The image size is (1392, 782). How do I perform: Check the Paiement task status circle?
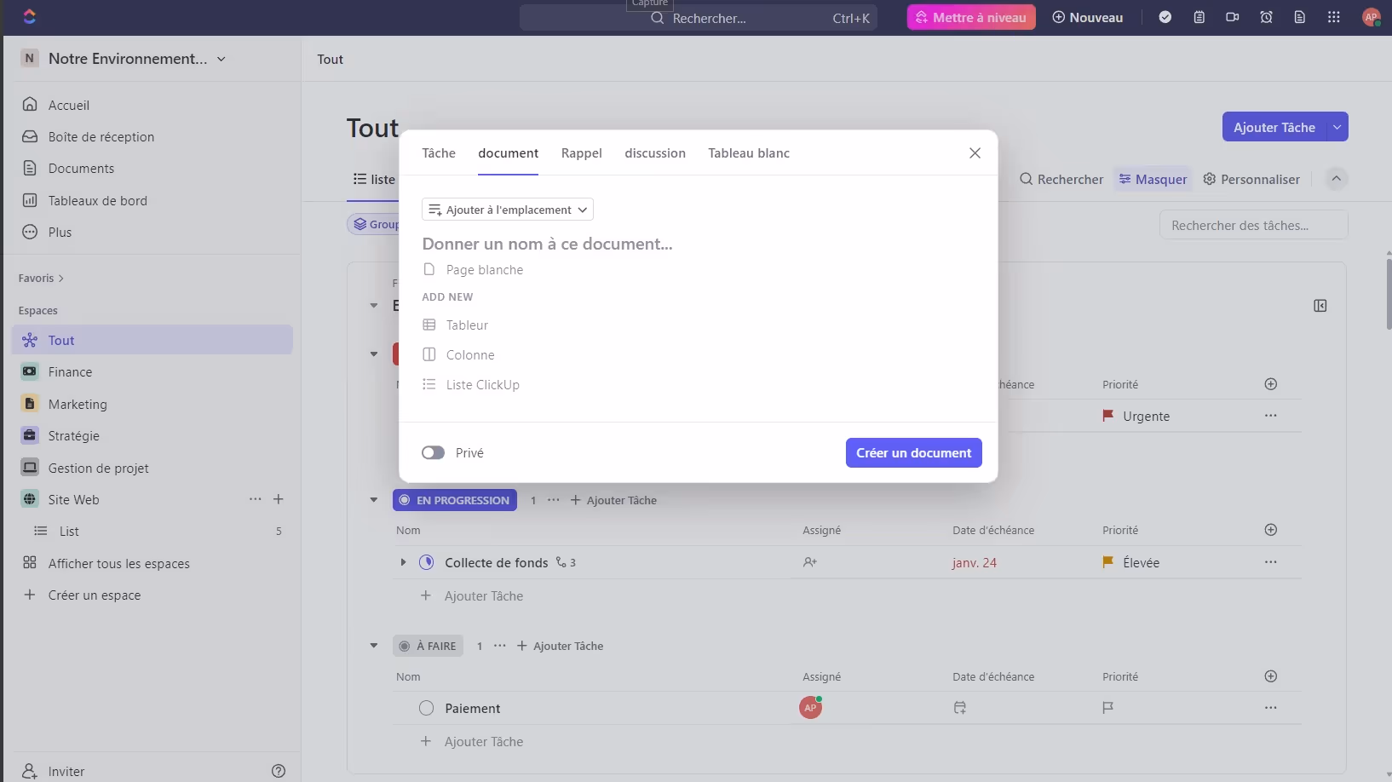[426, 708]
